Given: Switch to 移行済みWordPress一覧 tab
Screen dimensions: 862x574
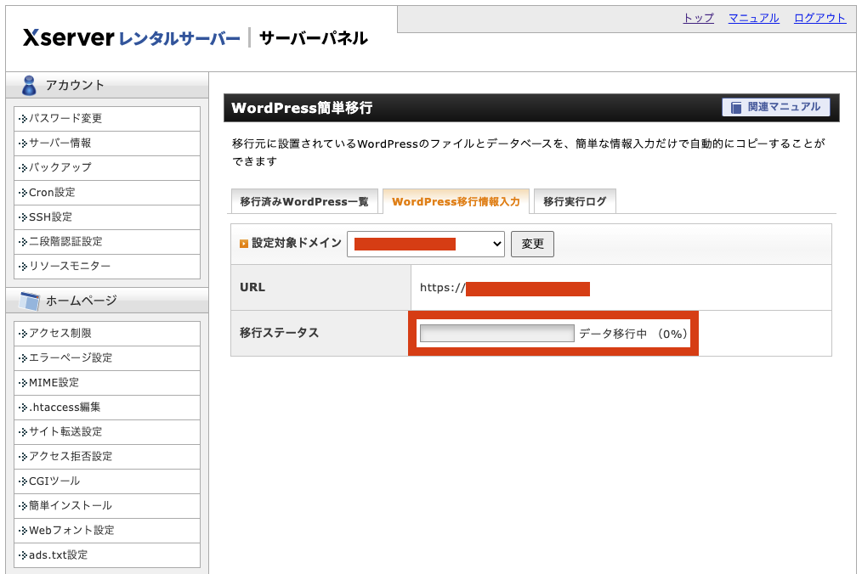Looking at the screenshot, I should click(x=304, y=201).
